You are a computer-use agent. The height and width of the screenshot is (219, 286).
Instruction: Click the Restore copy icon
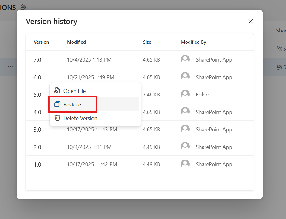pos(57,104)
